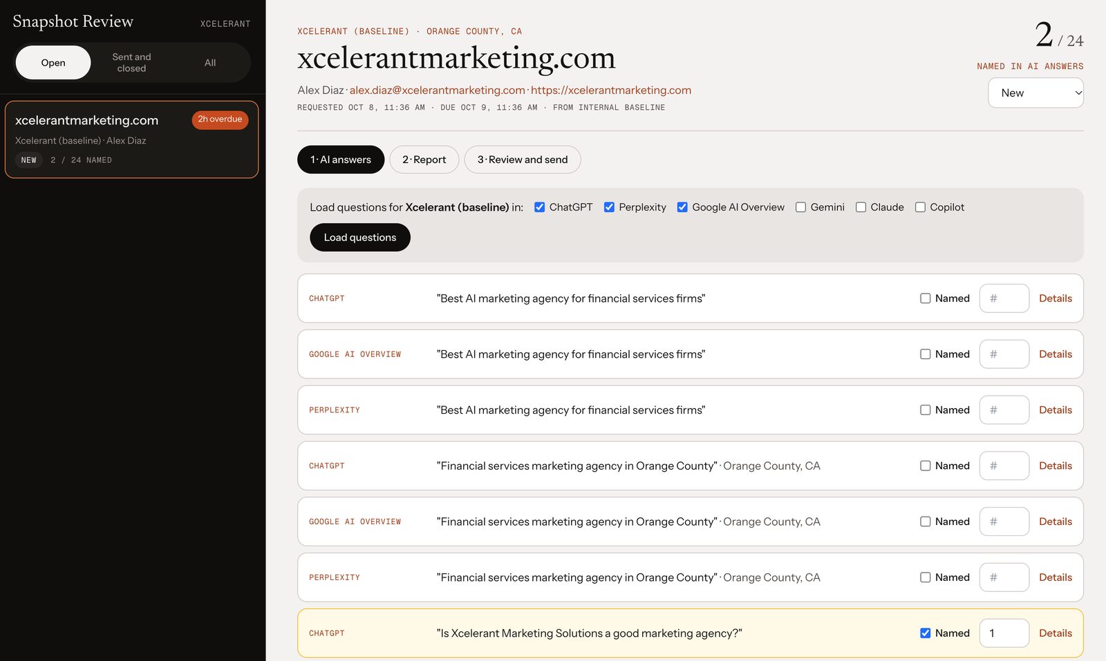Focus rank field in Perplexity Orange County row

pyautogui.click(x=1004, y=577)
